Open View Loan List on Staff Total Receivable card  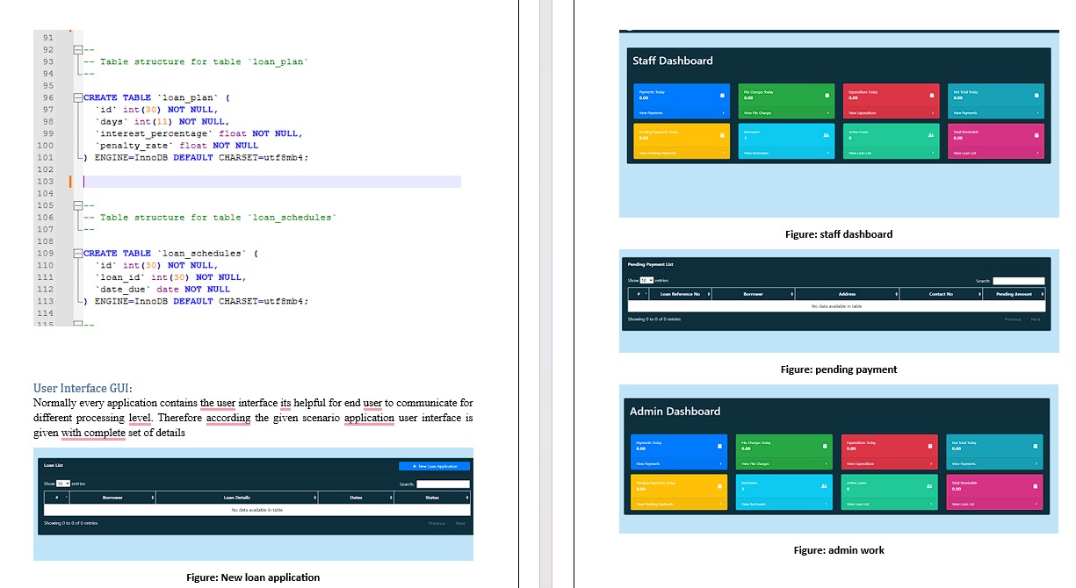[964, 154]
